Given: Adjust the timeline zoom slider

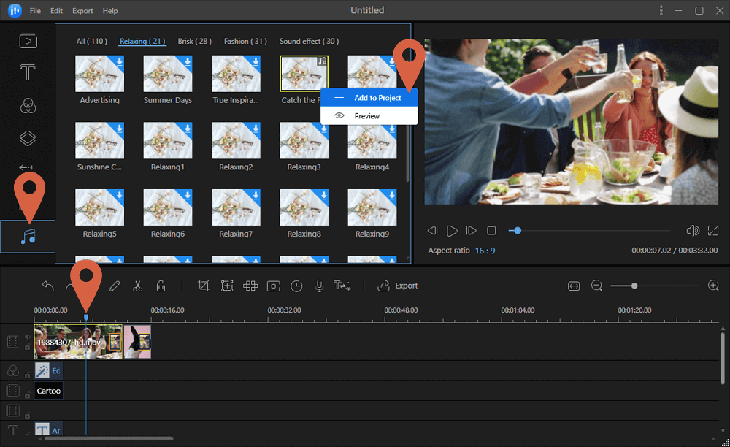Looking at the screenshot, I should (x=634, y=286).
